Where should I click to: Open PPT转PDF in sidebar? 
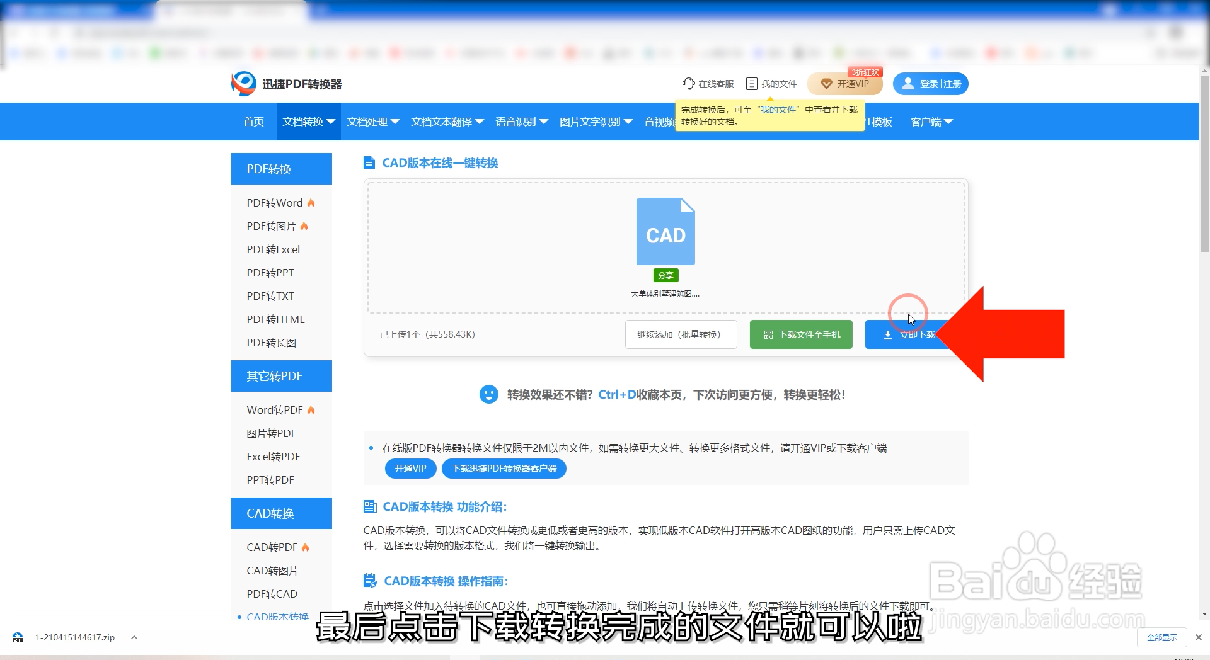point(270,480)
